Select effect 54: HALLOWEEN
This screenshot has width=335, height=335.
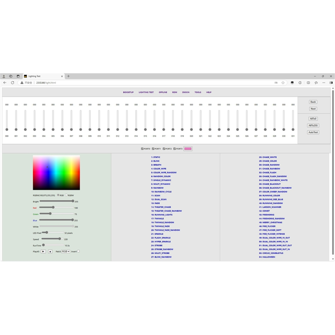(x=267, y=257)
